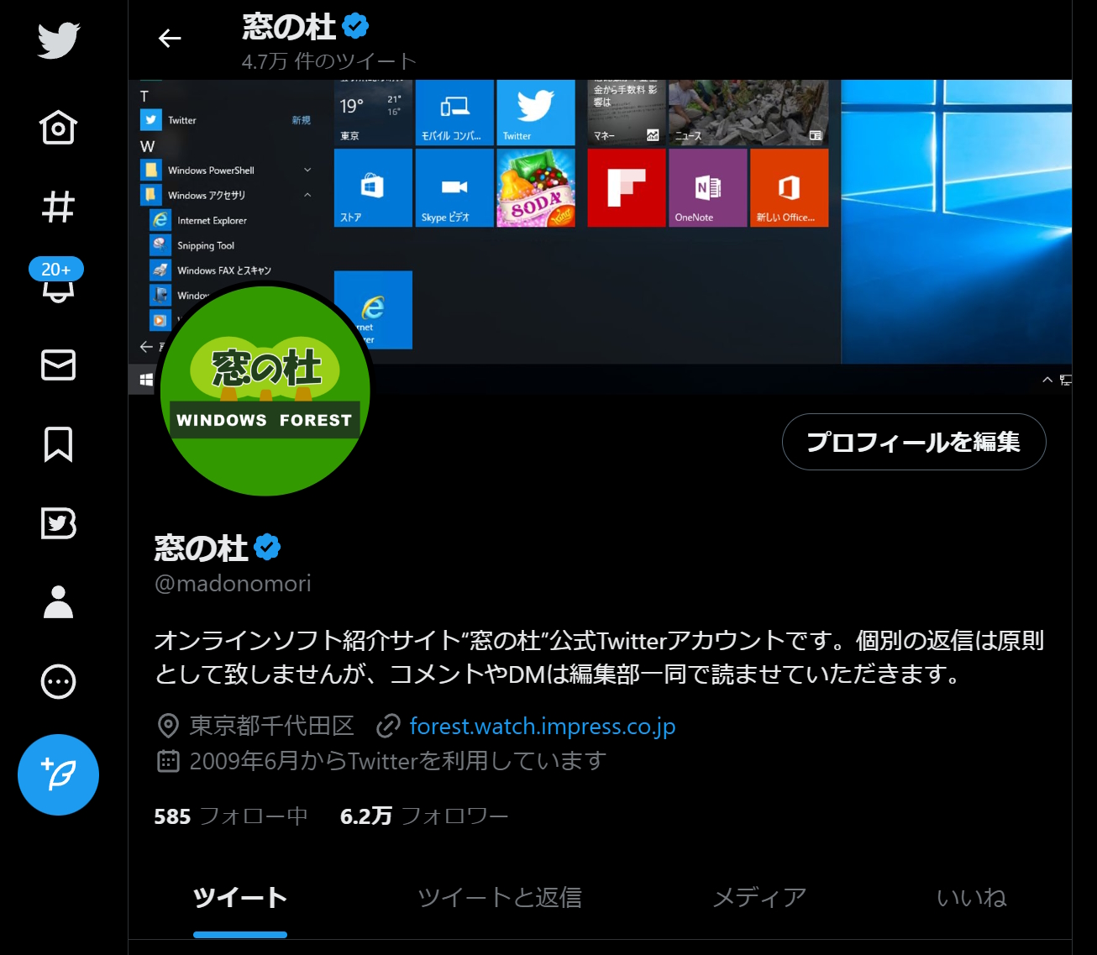Image resolution: width=1097 pixels, height=955 pixels.
Task: Open the forest.watch.impress.co.jp link
Action: pyautogui.click(x=542, y=727)
